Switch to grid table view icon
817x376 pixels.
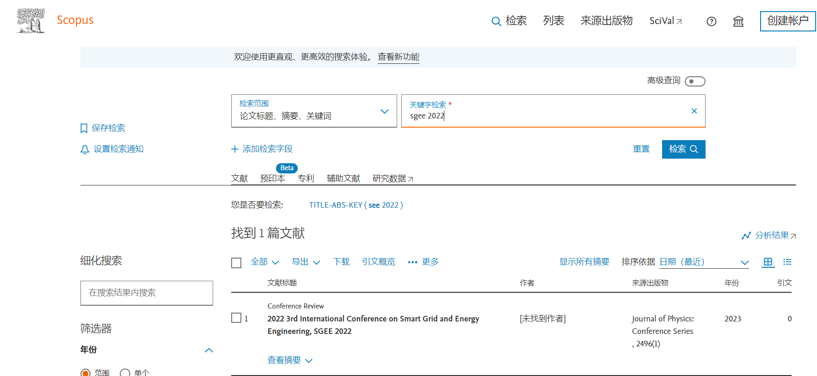(x=768, y=262)
